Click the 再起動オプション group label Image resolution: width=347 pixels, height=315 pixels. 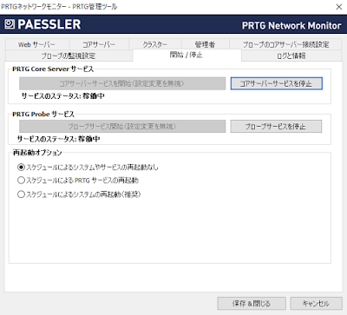[37, 153]
